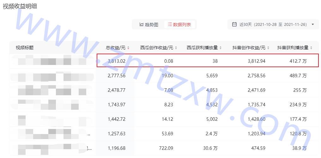Screen dimensions: 321x158
Task: Click the 抖音创作收益/元 header text
Action: (249, 48)
